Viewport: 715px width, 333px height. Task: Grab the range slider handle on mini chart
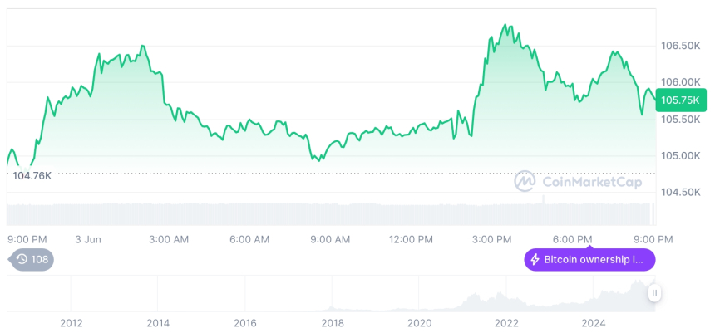[655, 293]
